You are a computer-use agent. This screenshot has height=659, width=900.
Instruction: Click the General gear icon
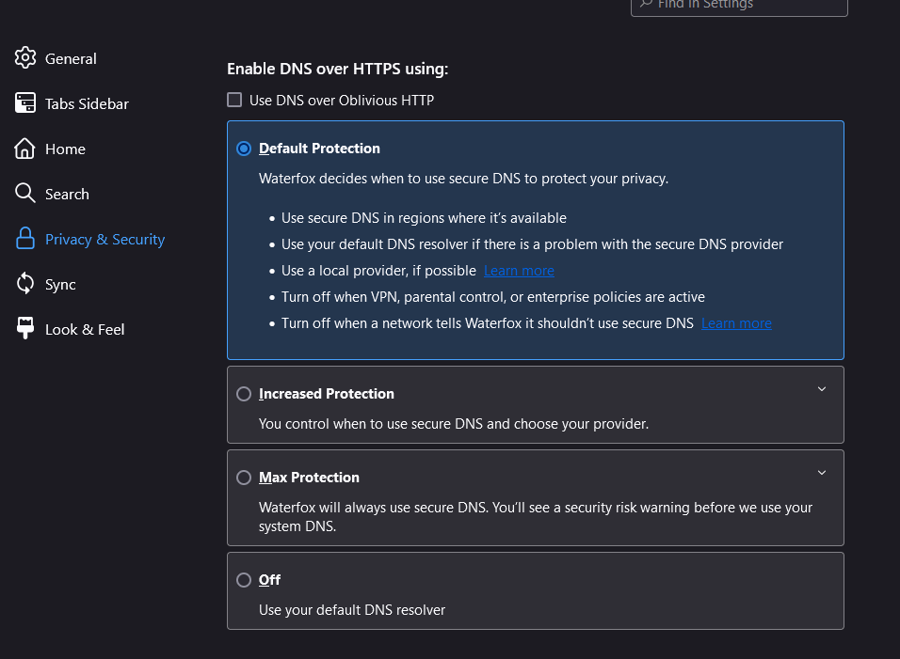coord(25,58)
